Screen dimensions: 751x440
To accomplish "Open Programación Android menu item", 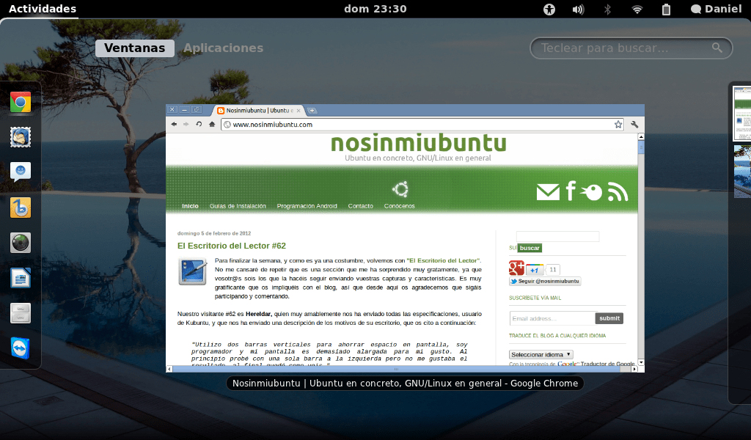I will [x=307, y=206].
